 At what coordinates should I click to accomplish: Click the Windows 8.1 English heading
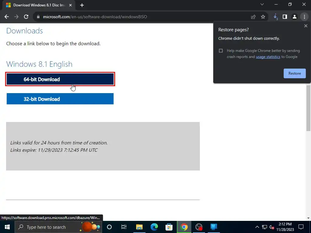[x=39, y=64]
